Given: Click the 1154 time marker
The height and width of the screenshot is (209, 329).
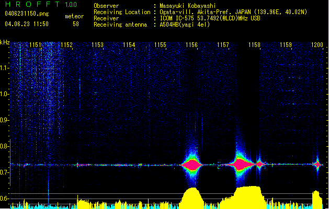Looking at the screenshot, I should point(129,45).
